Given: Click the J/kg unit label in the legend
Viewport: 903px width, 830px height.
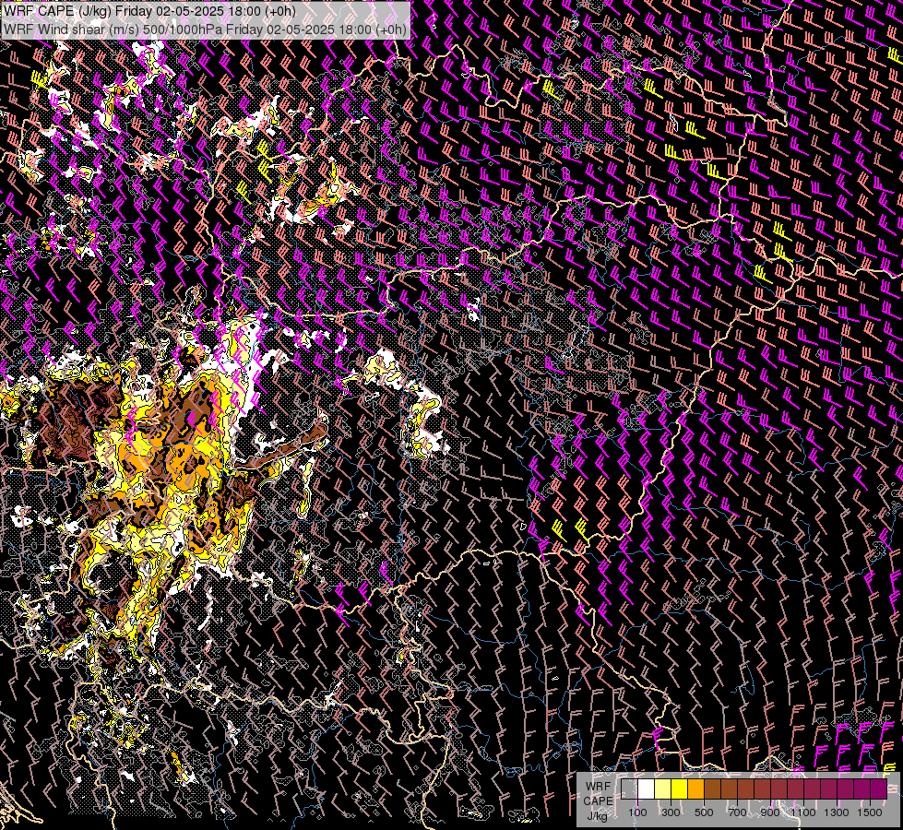Looking at the screenshot, I should 598,816.
